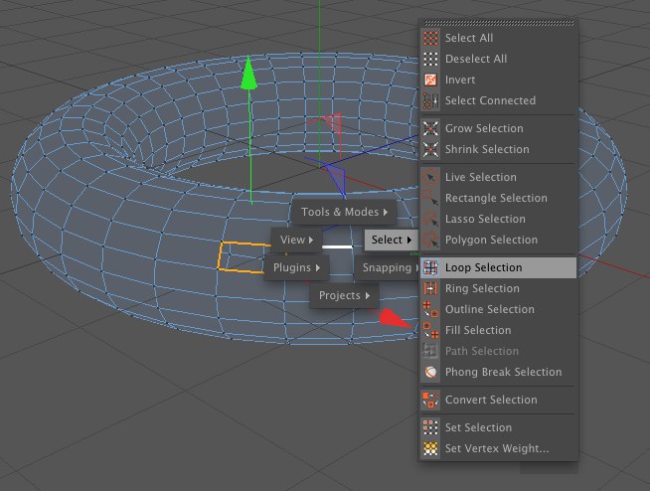Click the green Y-axis arrow handle

click(x=249, y=74)
